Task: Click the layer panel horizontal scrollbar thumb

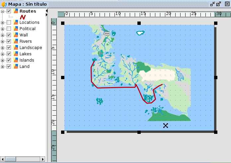Action: (x=10, y=159)
